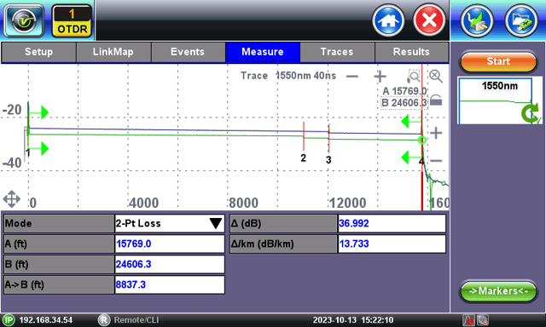Click the zoom magnifier icon on trace
Image resolution: width=546 pixels, height=327 pixels.
point(413,76)
